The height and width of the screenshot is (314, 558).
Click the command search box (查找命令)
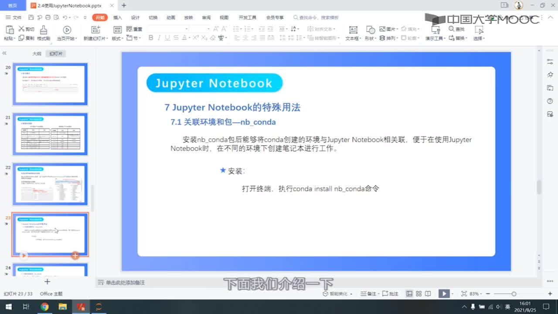(x=316, y=17)
